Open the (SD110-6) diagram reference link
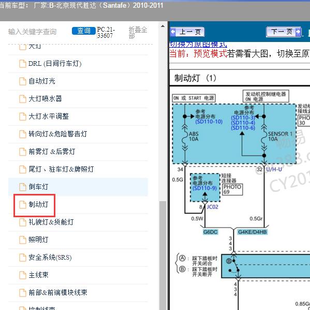 (243, 128)
